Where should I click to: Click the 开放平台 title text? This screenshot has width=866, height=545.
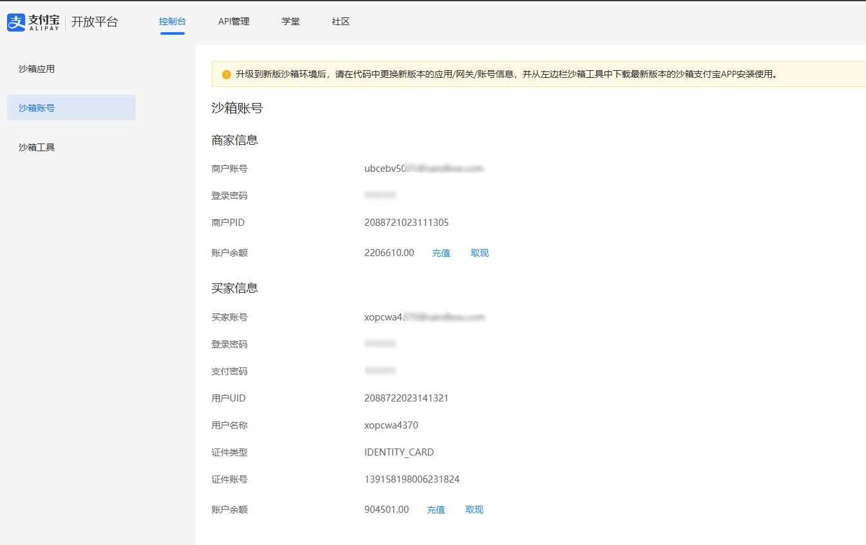point(95,22)
